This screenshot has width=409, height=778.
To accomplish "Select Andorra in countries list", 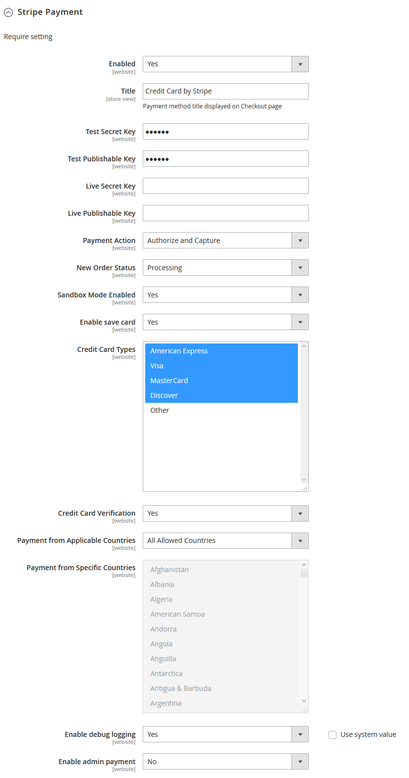I will click(x=222, y=629).
